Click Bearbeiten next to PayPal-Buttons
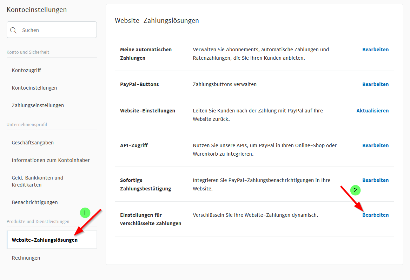The height and width of the screenshot is (280, 410). coord(375,84)
